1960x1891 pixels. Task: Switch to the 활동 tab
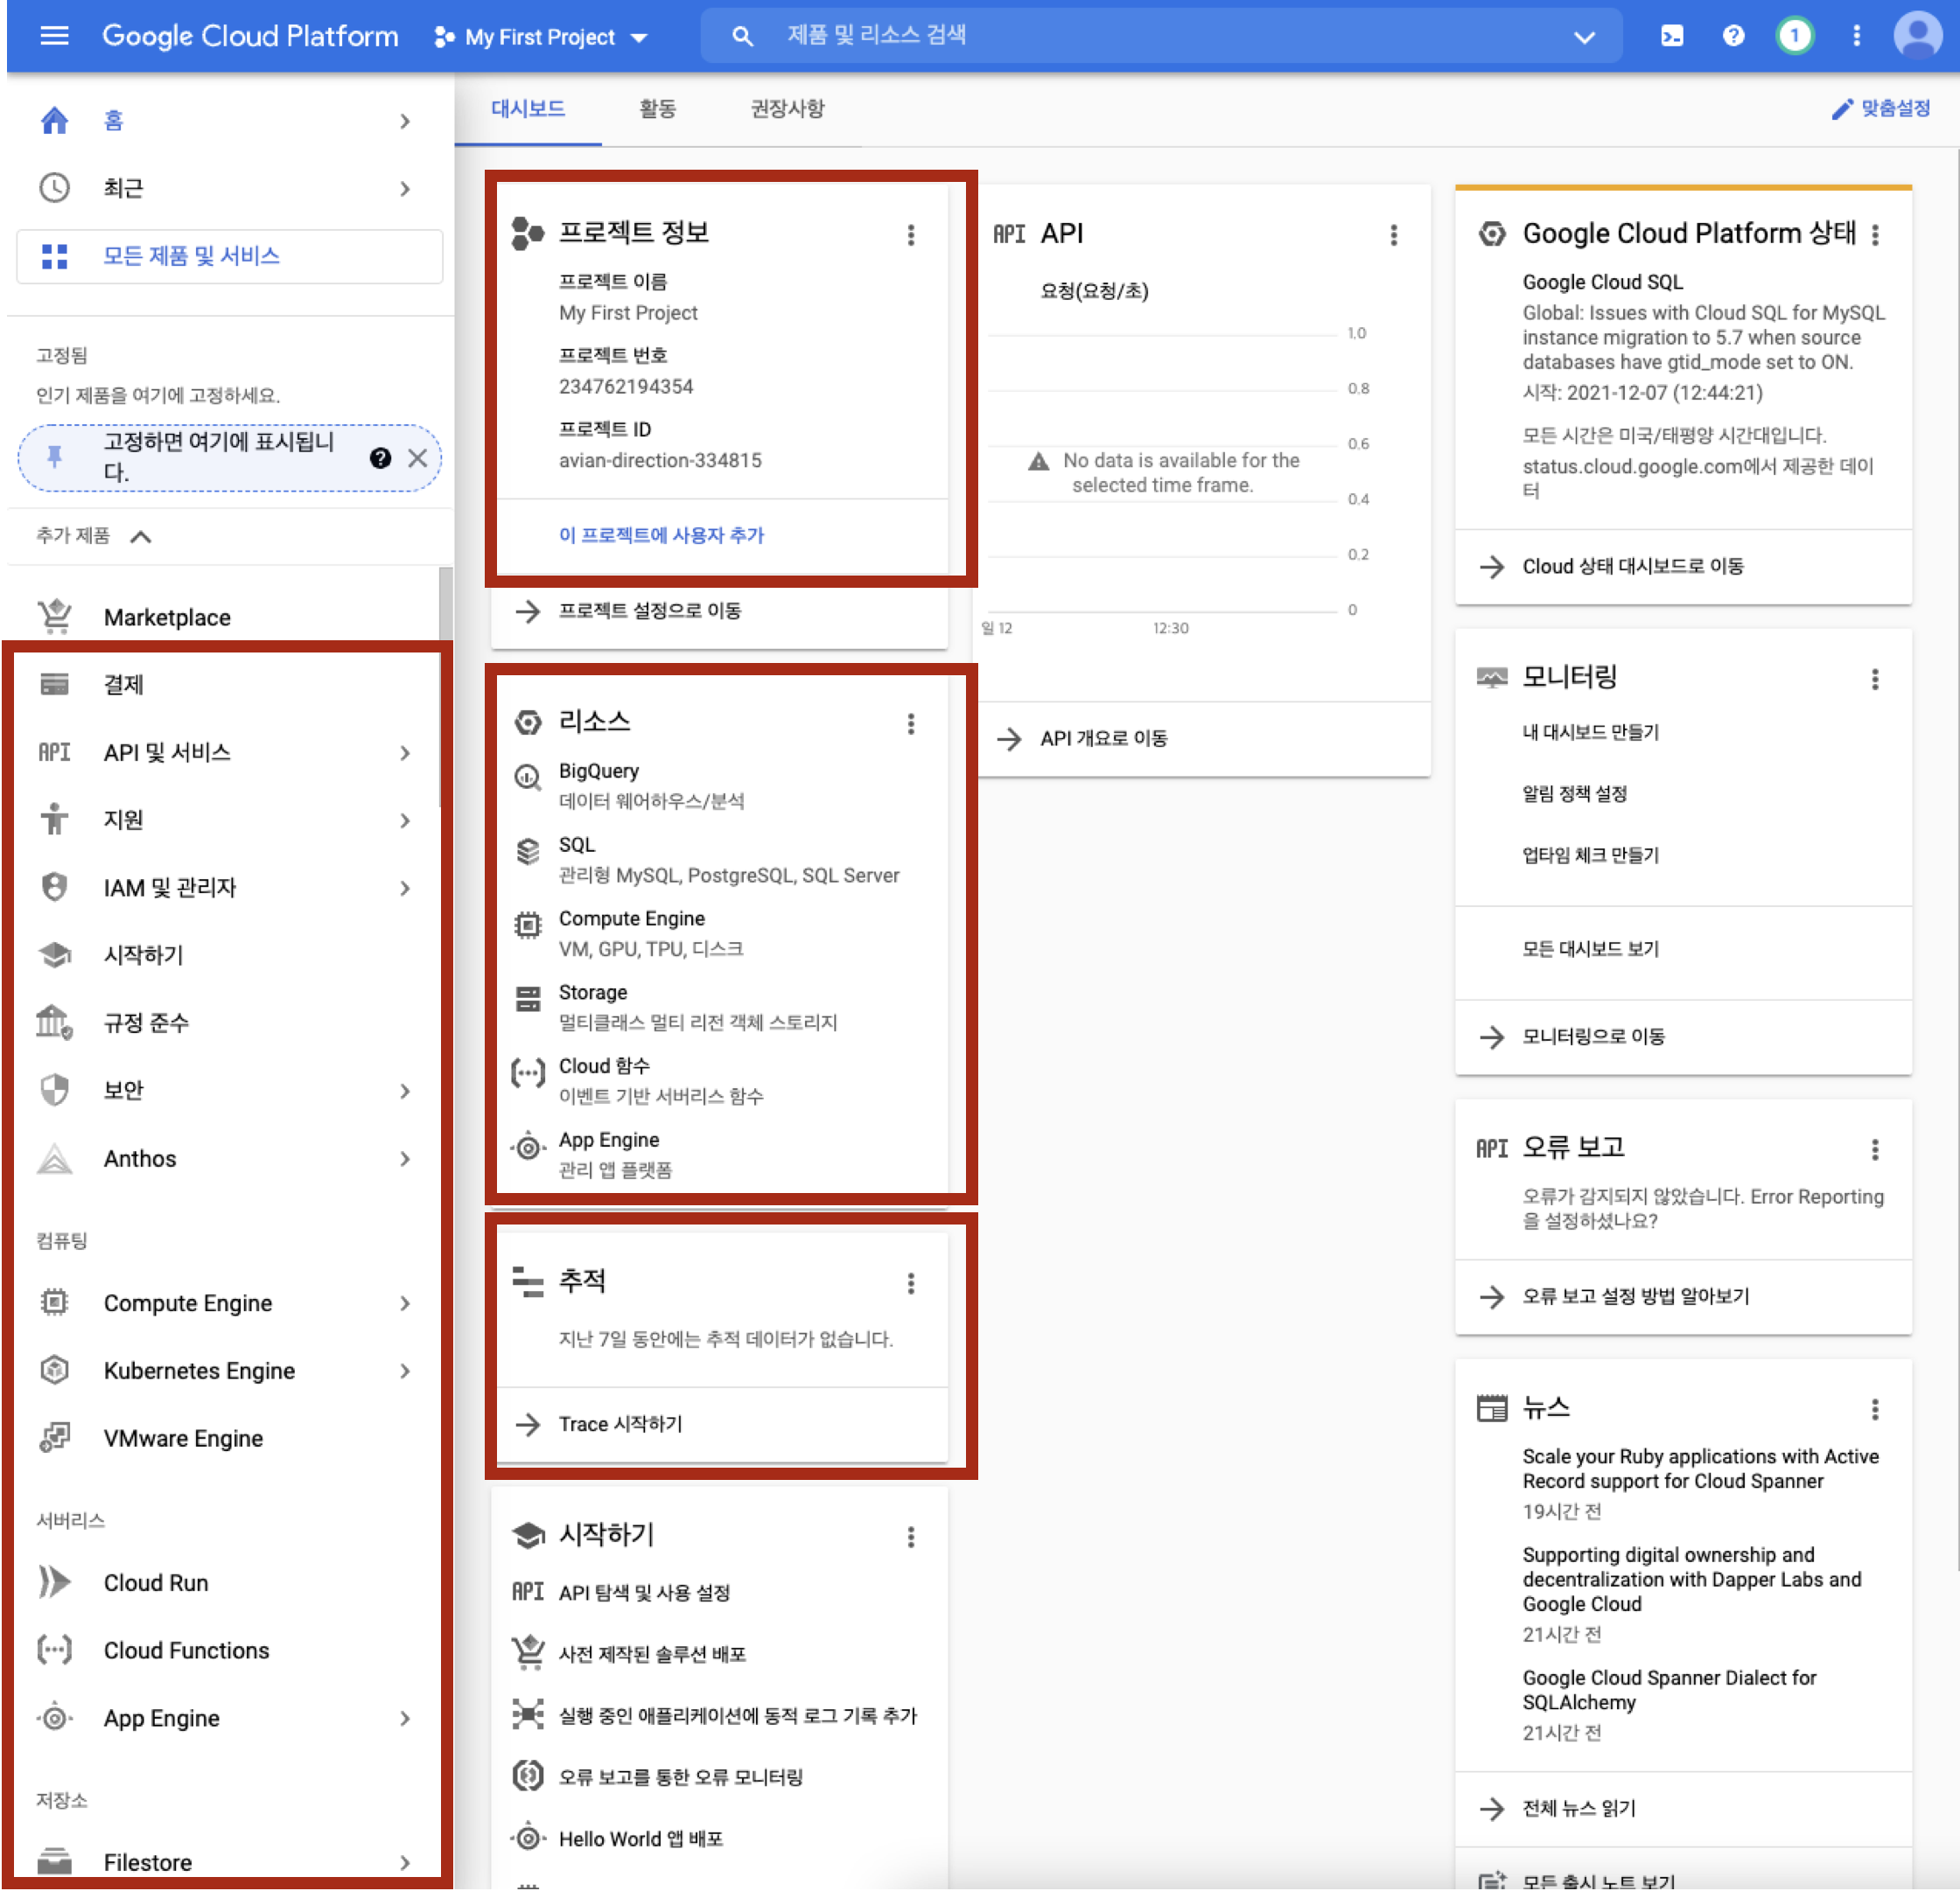(657, 108)
